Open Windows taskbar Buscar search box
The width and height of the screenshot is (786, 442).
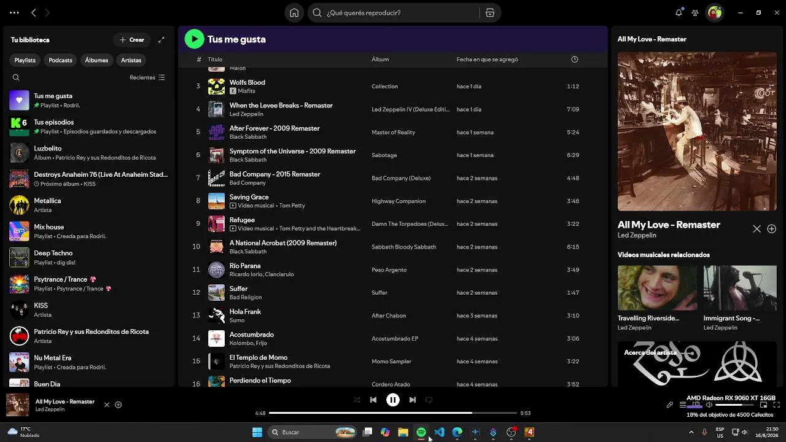pyautogui.click(x=313, y=432)
